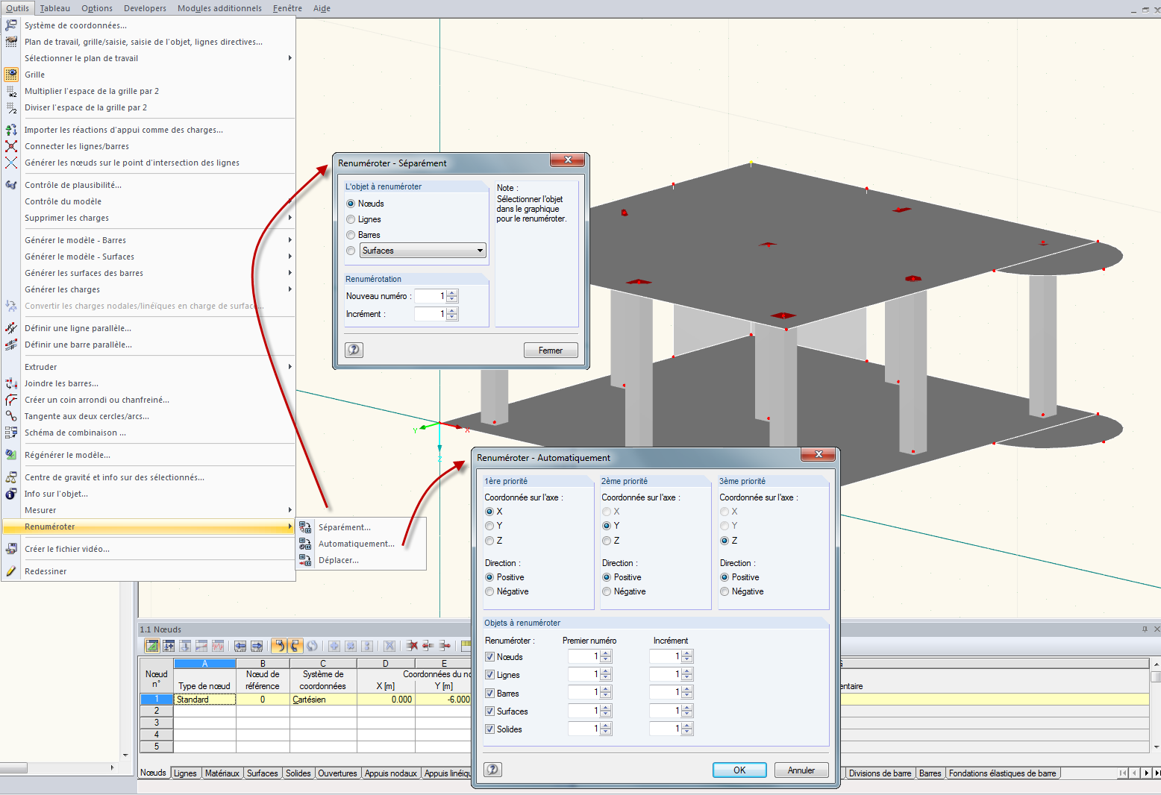Click the Fermer button
The width and height of the screenshot is (1161, 795).
(551, 351)
